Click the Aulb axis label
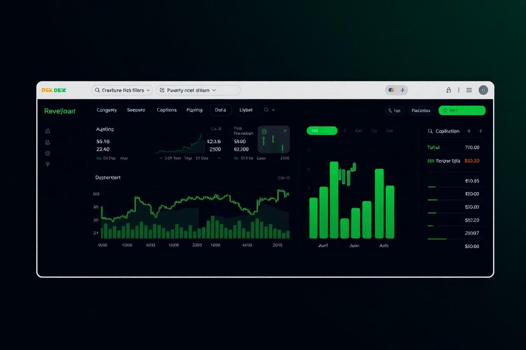This screenshot has width=526, height=350. 384,246
